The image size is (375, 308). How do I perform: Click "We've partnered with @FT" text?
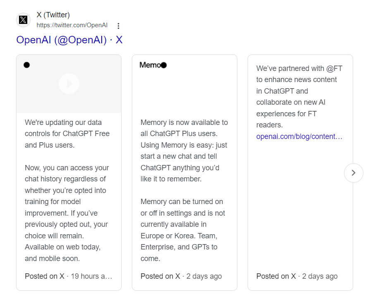(x=299, y=68)
